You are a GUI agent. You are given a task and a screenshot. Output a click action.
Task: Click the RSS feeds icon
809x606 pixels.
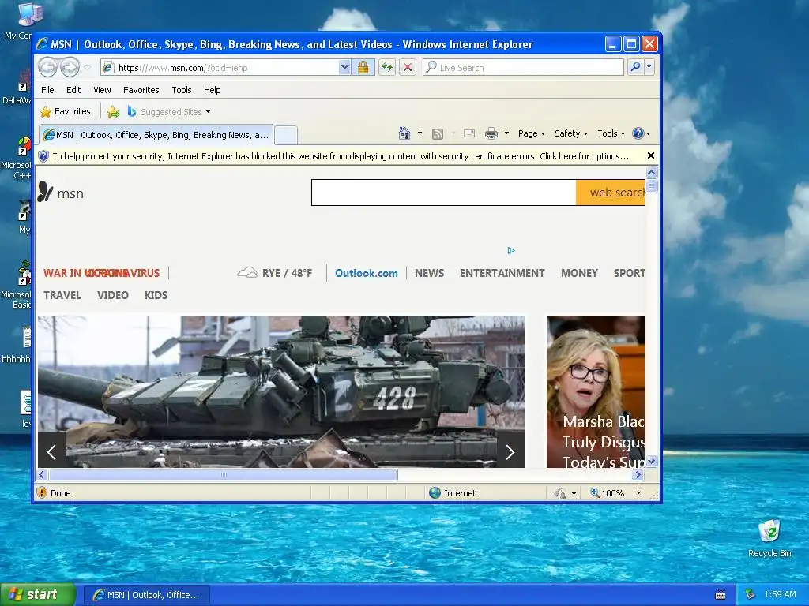pyautogui.click(x=438, y=134)
